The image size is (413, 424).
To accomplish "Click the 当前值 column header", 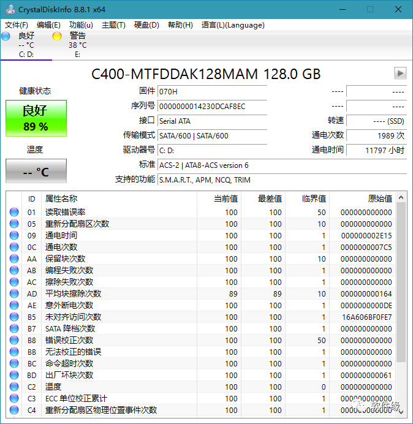I will point(219,199).
